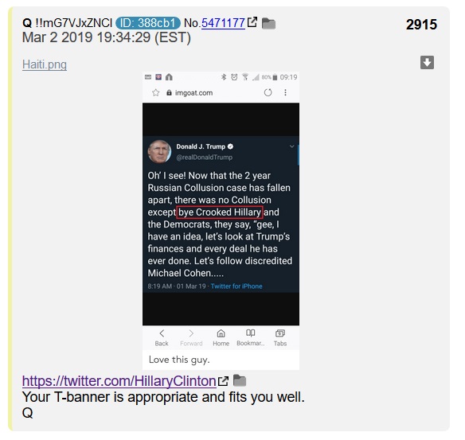Download image using the down arrow icon
This screenshot has width=465, height=440.
tap(427, 63)
